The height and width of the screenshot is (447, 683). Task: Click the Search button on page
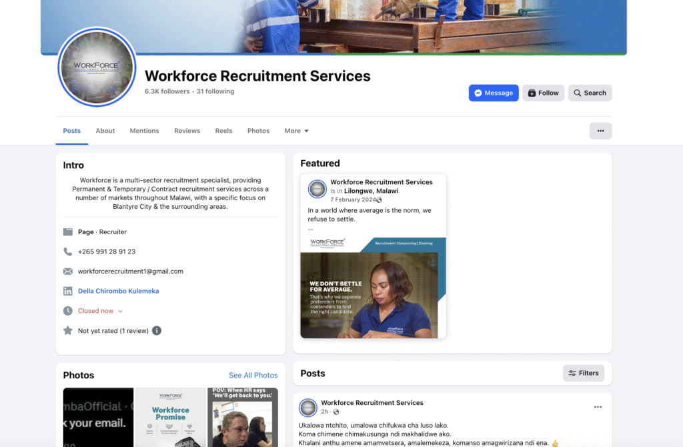(590, 93)
